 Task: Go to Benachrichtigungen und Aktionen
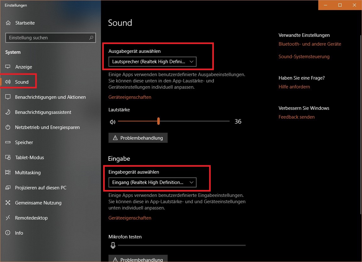tap(50, 97)
